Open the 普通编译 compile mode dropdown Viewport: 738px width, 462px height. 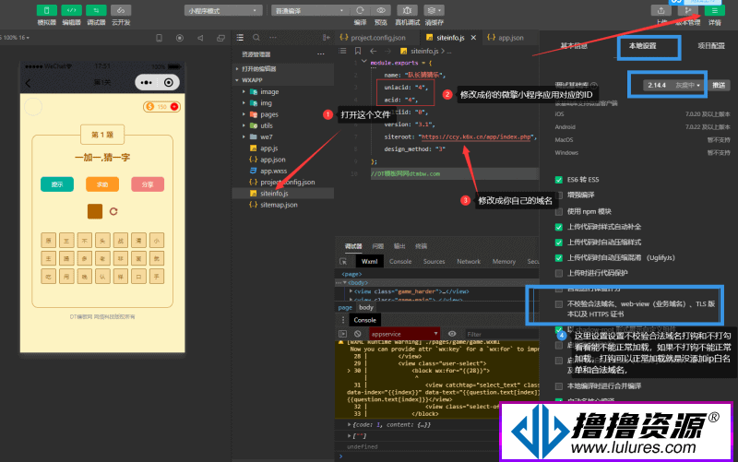(310, 10)
